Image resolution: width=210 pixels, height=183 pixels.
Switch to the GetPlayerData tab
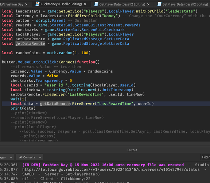(x=122, y=4)
